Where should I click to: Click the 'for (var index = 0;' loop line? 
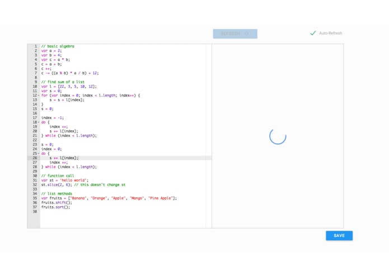click(91, 96)
